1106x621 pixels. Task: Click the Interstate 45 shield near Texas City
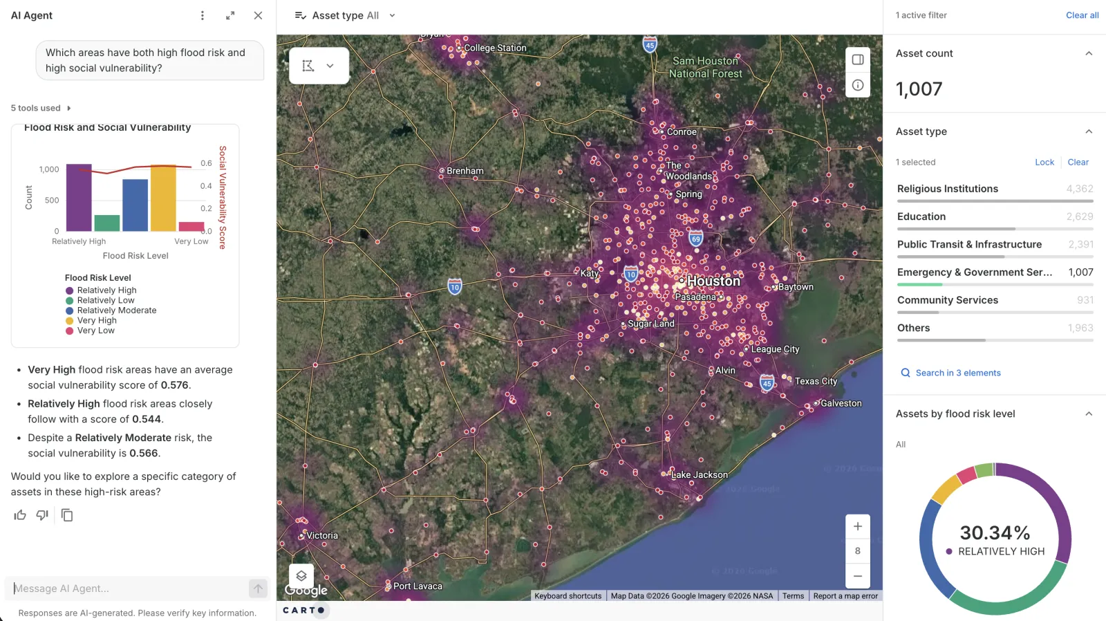(767, 382)
